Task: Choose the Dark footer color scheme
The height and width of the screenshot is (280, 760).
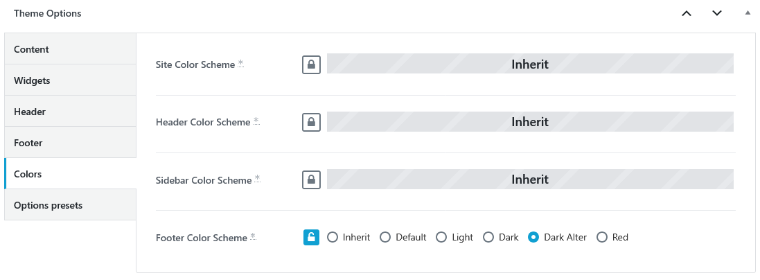Action: pyautogui.click(x=488, y=237)
